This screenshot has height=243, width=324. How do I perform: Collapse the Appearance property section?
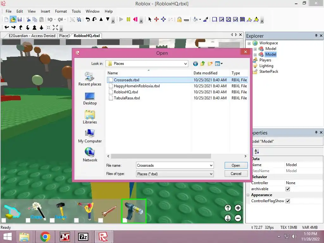click(248, 195)
